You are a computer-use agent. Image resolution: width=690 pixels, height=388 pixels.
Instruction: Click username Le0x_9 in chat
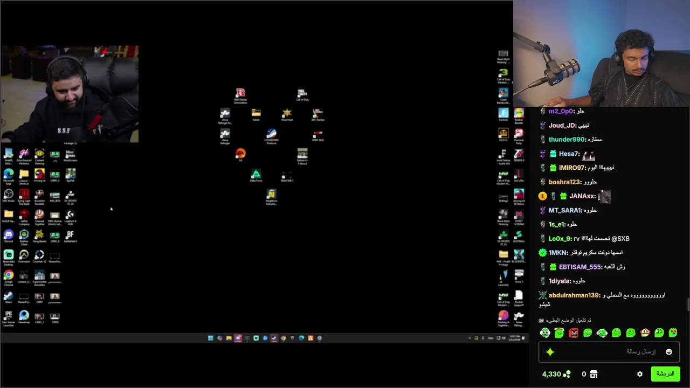(x=560, y=239)
